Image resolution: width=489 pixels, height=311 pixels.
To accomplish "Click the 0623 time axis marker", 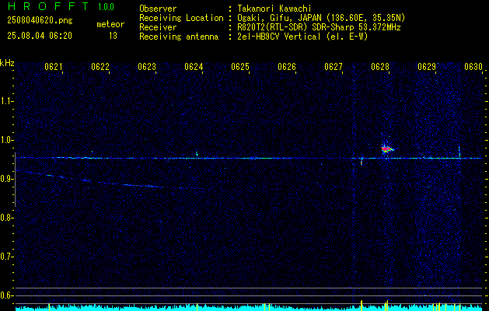I will click(x=147, y=67).
